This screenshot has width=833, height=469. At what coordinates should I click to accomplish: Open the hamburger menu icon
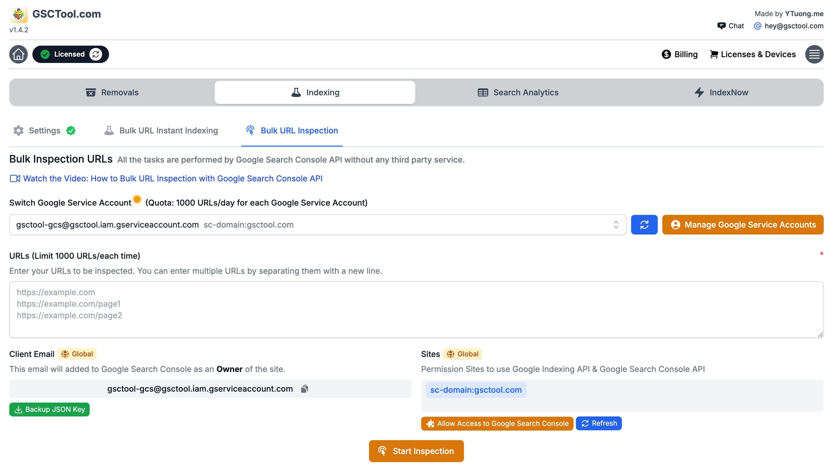click(814, 54)
